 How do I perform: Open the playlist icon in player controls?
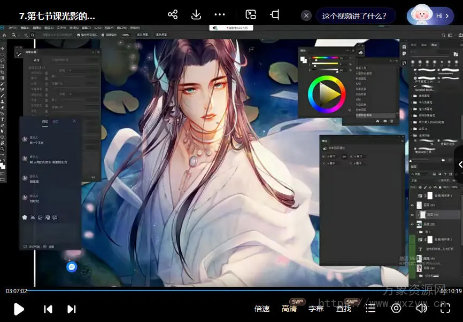pos(371,308)
